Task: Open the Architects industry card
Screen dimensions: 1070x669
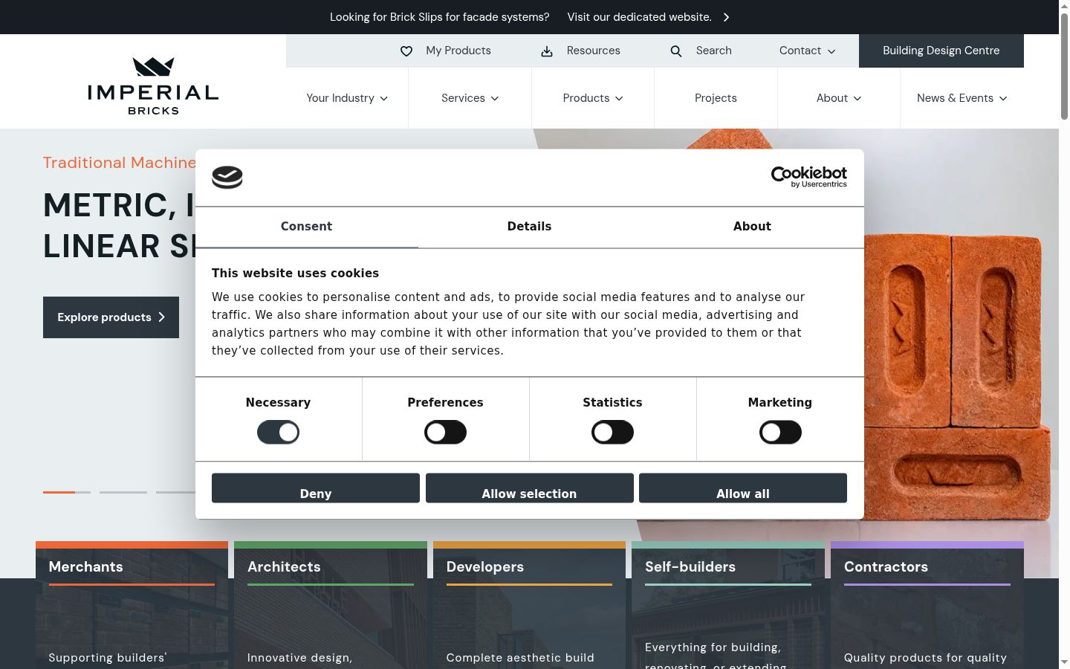Action: tap(331, 605)
